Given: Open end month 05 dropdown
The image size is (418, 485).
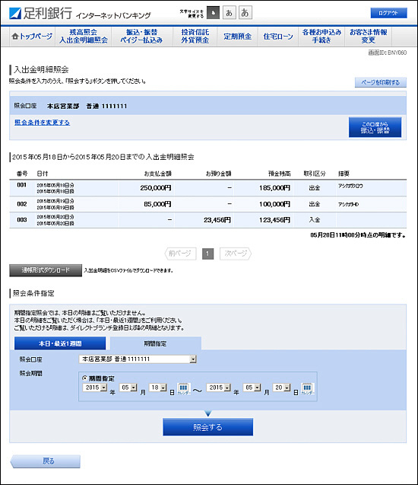Looking at the screenshot, I should [252, 388].
